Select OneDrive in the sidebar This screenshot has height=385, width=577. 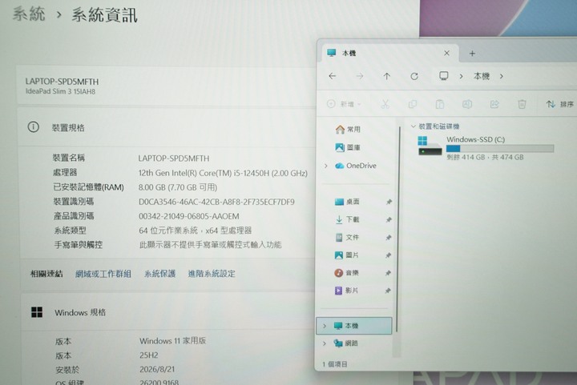coord(356,166)
